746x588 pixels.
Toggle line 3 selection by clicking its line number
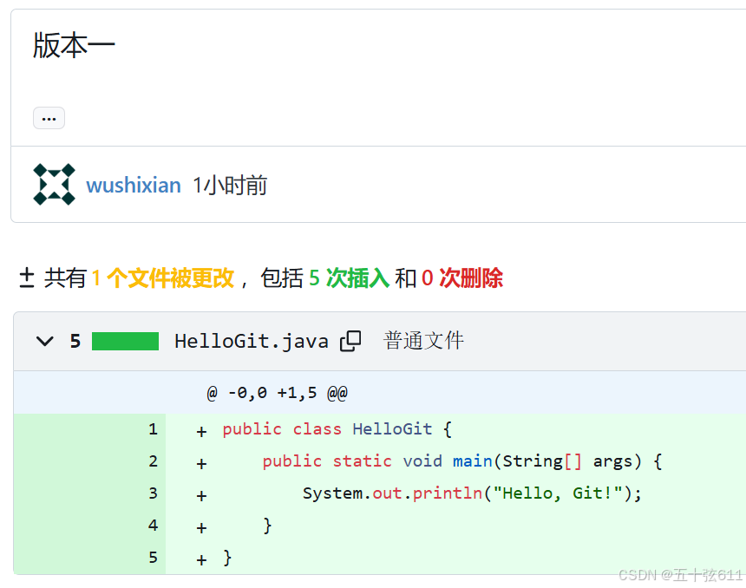coord(153,493)
